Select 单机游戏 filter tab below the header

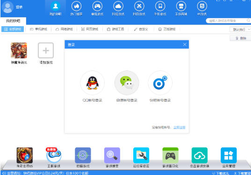(x=39, y=29)
